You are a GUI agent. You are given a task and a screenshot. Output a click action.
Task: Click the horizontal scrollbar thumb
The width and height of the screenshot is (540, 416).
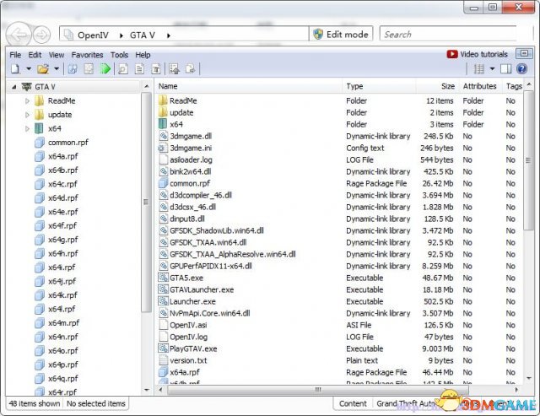[317, 390]
